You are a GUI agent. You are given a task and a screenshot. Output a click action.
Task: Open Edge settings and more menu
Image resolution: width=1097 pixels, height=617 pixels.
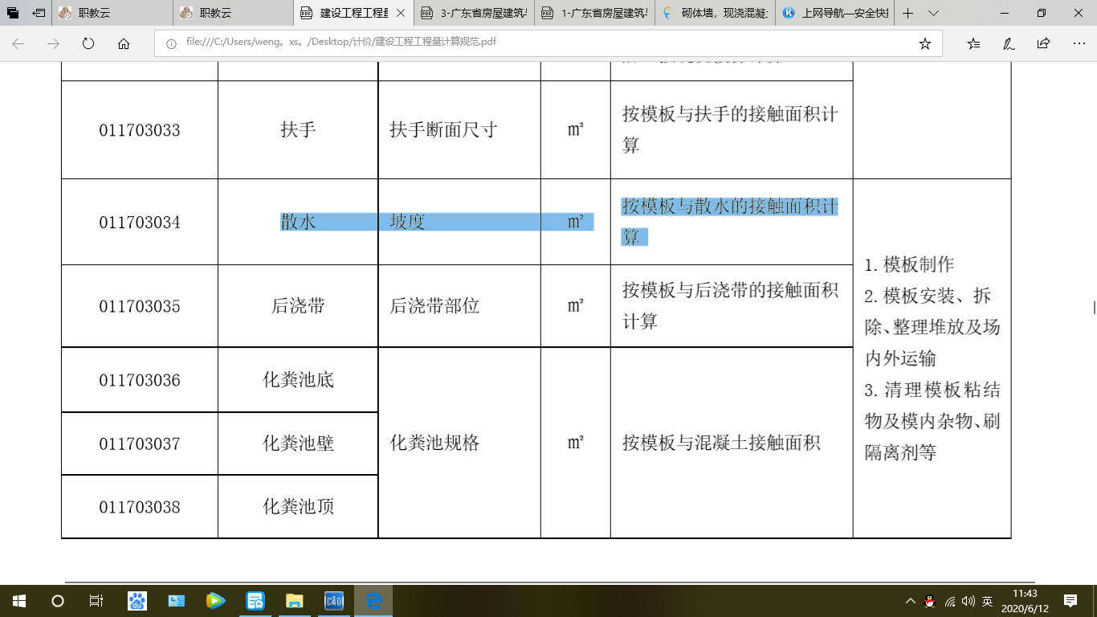pyautogui.click(x=1079, y=43)
